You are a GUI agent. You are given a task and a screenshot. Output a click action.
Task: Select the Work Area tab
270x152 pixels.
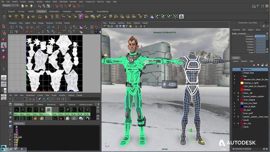19,123
